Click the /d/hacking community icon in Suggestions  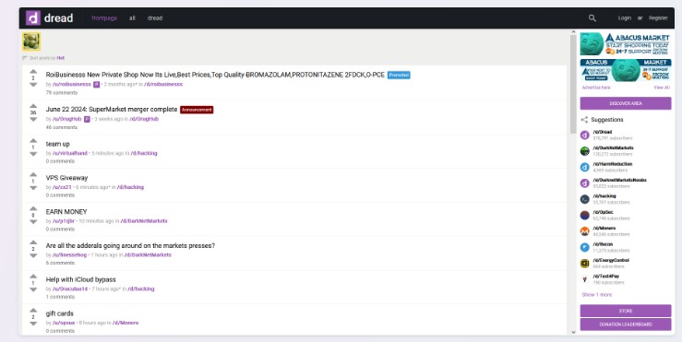tap(584, 199)
